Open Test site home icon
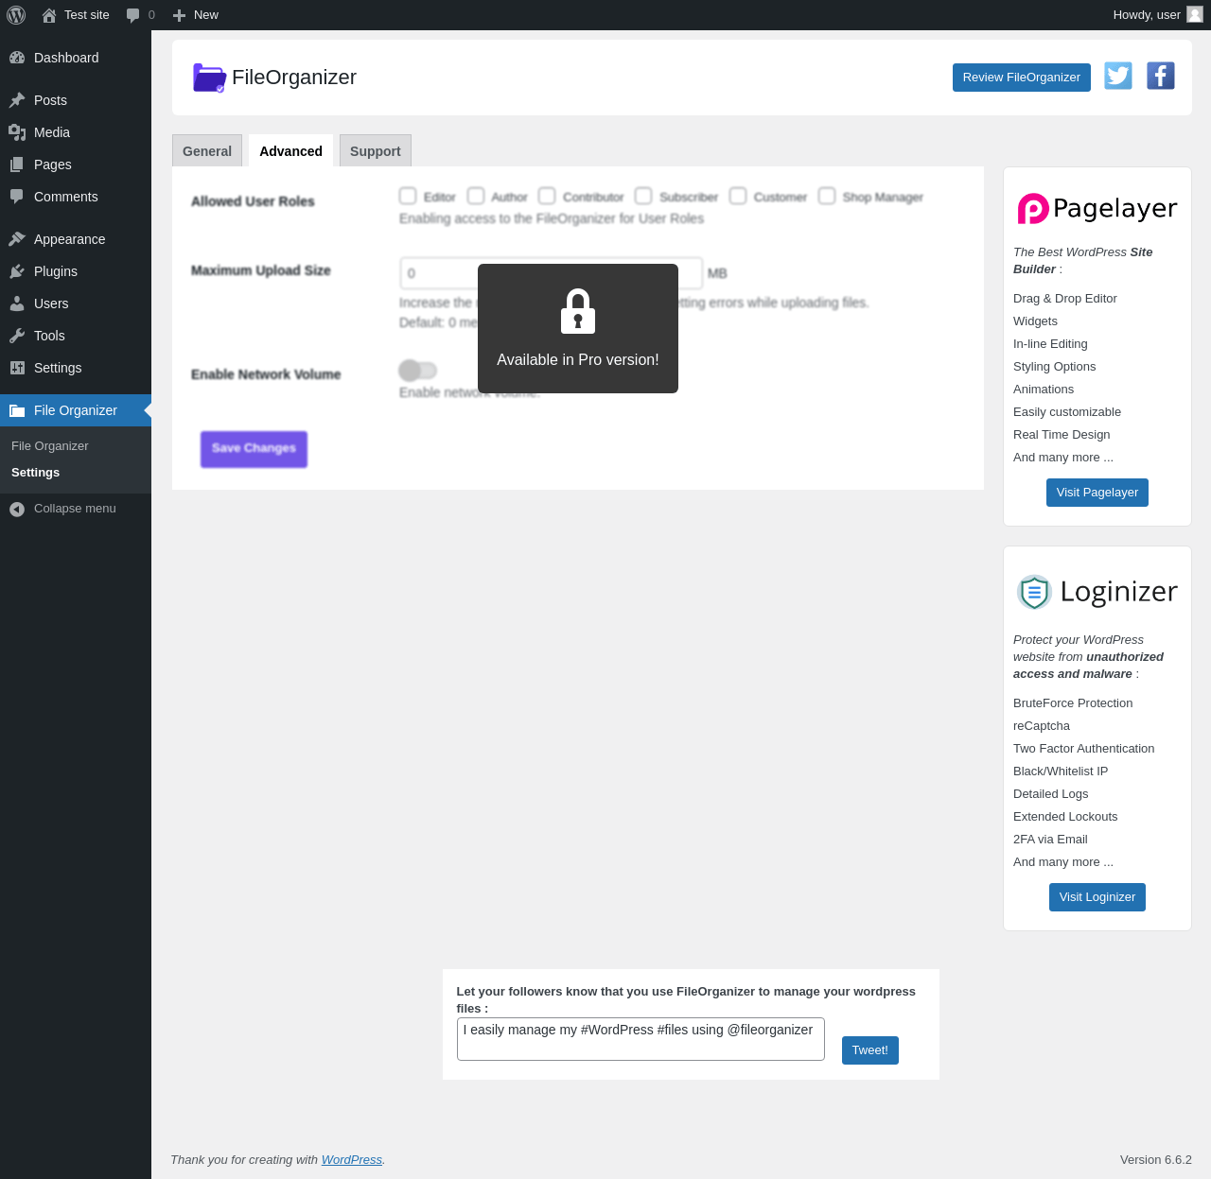This screenshot has width=1211, height=1179. (49, 15)
